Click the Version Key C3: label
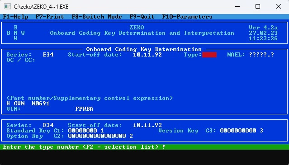This screenshot has height=165, width=289. [187, 131]
